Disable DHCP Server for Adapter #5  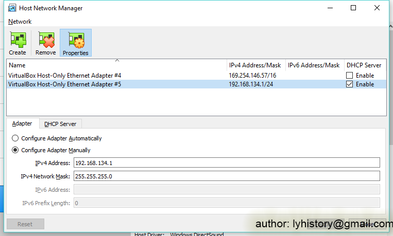tap(349, 84)
